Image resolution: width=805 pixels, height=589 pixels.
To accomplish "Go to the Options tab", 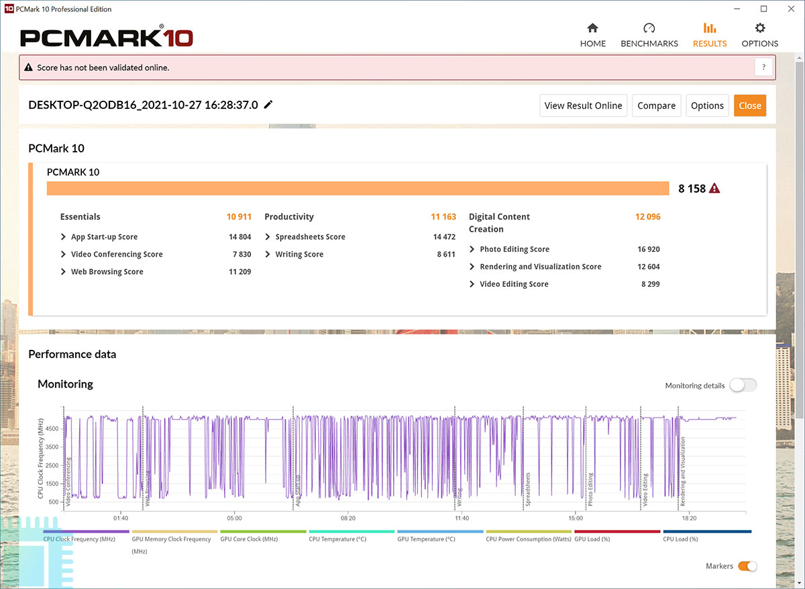I will (x=759, y=36).
